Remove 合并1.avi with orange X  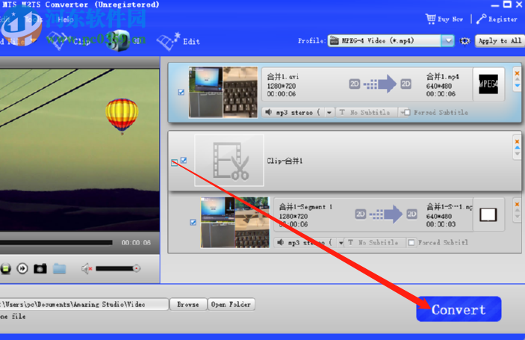tap(517, 73)
